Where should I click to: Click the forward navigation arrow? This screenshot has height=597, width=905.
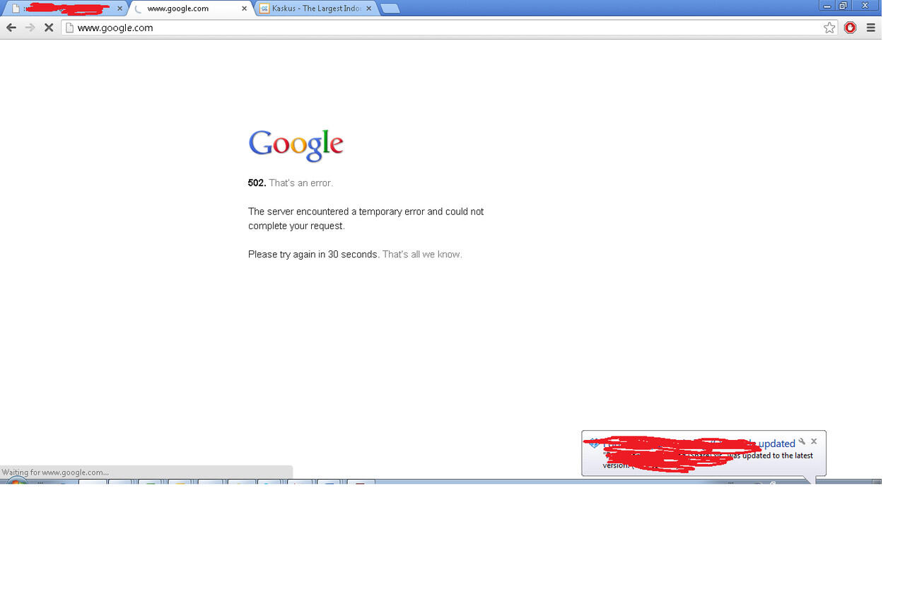pyautogui.click(x=30, y=28)
